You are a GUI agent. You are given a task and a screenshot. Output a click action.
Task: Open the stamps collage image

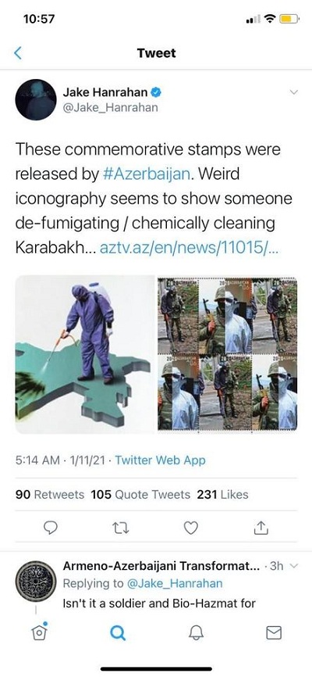(x=227, y=354)
